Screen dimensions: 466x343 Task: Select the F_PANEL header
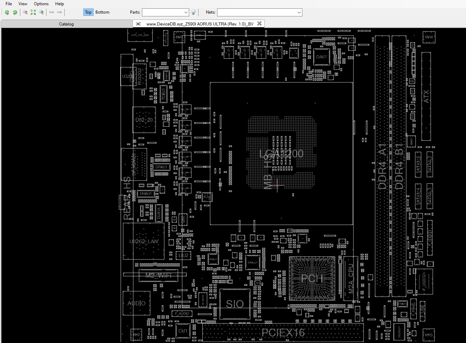click(413, 309)
